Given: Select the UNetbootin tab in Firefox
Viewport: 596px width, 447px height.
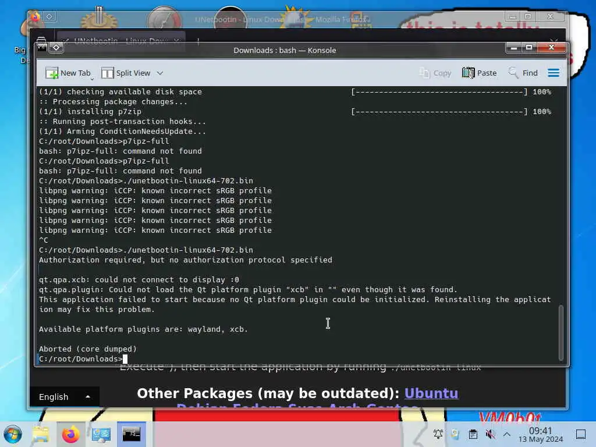Looking at the screenshot, I should [120, 40].
